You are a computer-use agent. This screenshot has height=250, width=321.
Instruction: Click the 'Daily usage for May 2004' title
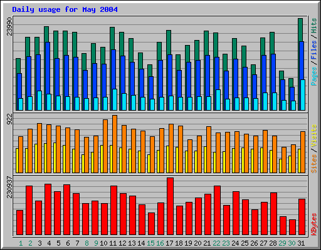[x=65, y=9]
